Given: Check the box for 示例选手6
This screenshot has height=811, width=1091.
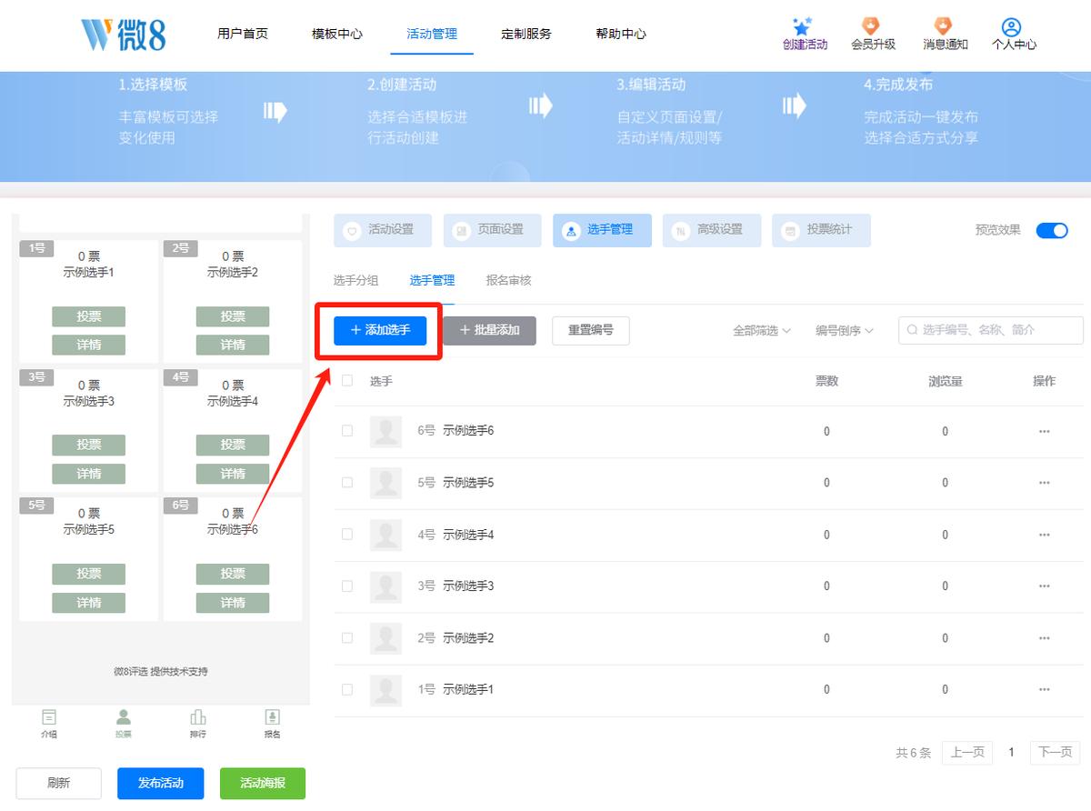Looking at the screenshot, I should pyautogui.click(x=347, y=431).
